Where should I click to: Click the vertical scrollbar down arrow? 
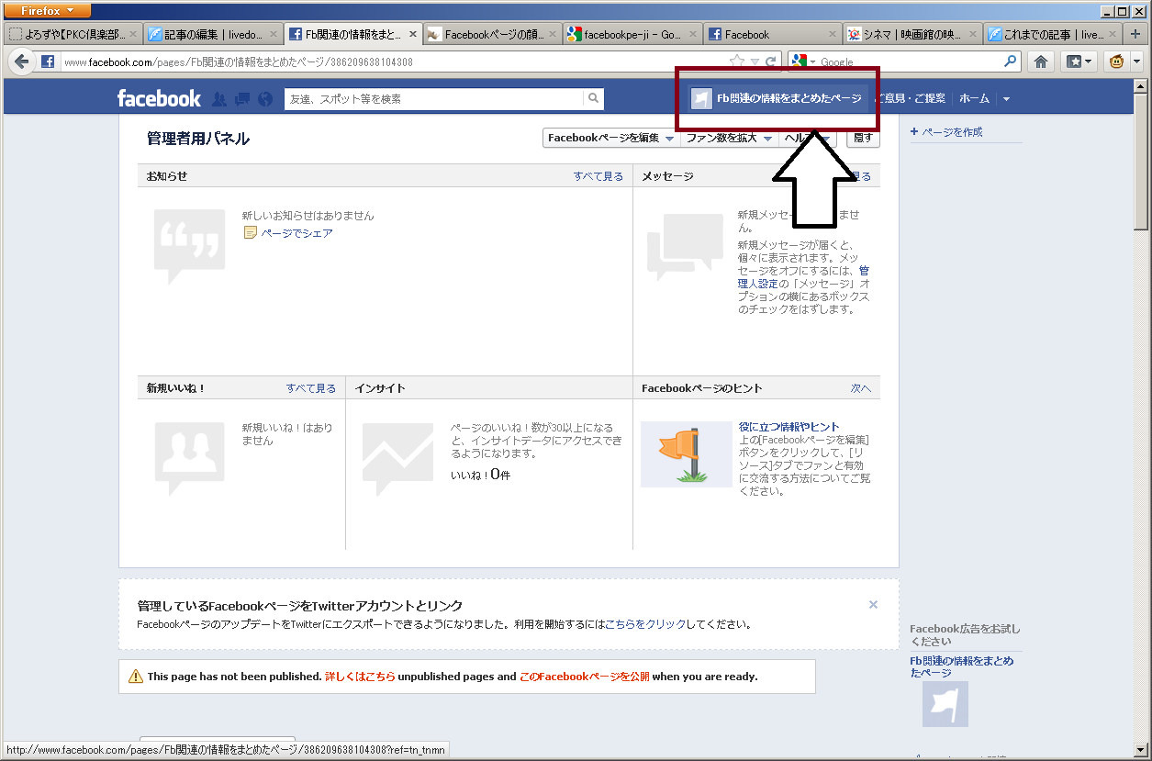(x=1141, y=751)
